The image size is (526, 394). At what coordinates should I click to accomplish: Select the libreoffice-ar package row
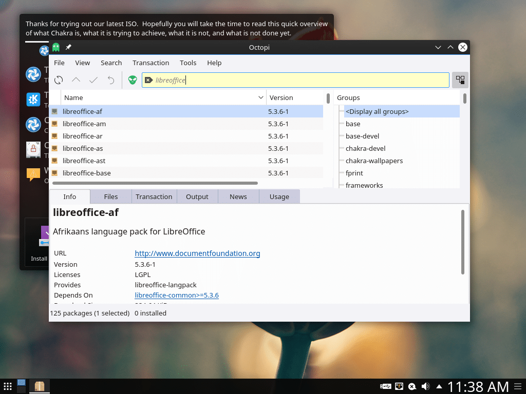tap(186, 136)
